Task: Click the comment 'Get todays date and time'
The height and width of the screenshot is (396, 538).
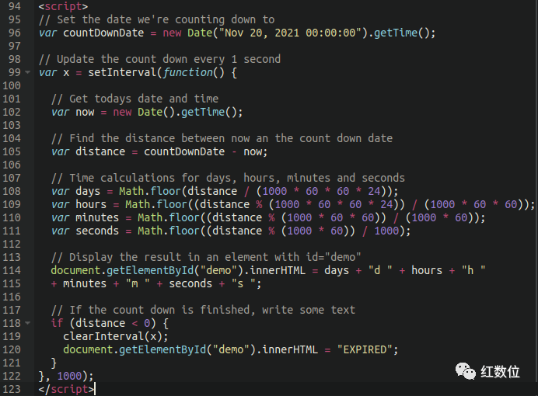Action: point(135,99)
